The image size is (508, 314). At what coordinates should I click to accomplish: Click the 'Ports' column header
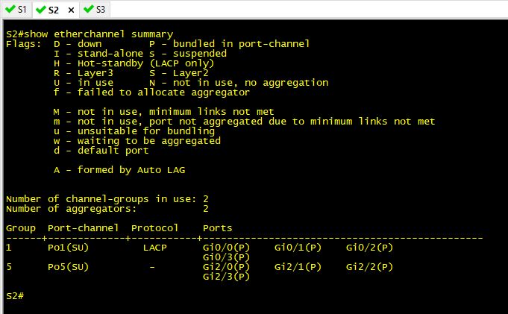point(217,228)
